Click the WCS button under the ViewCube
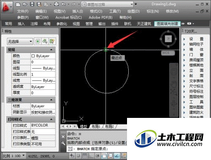Viewport: 211px width, 160px height. tap(168, 53)
